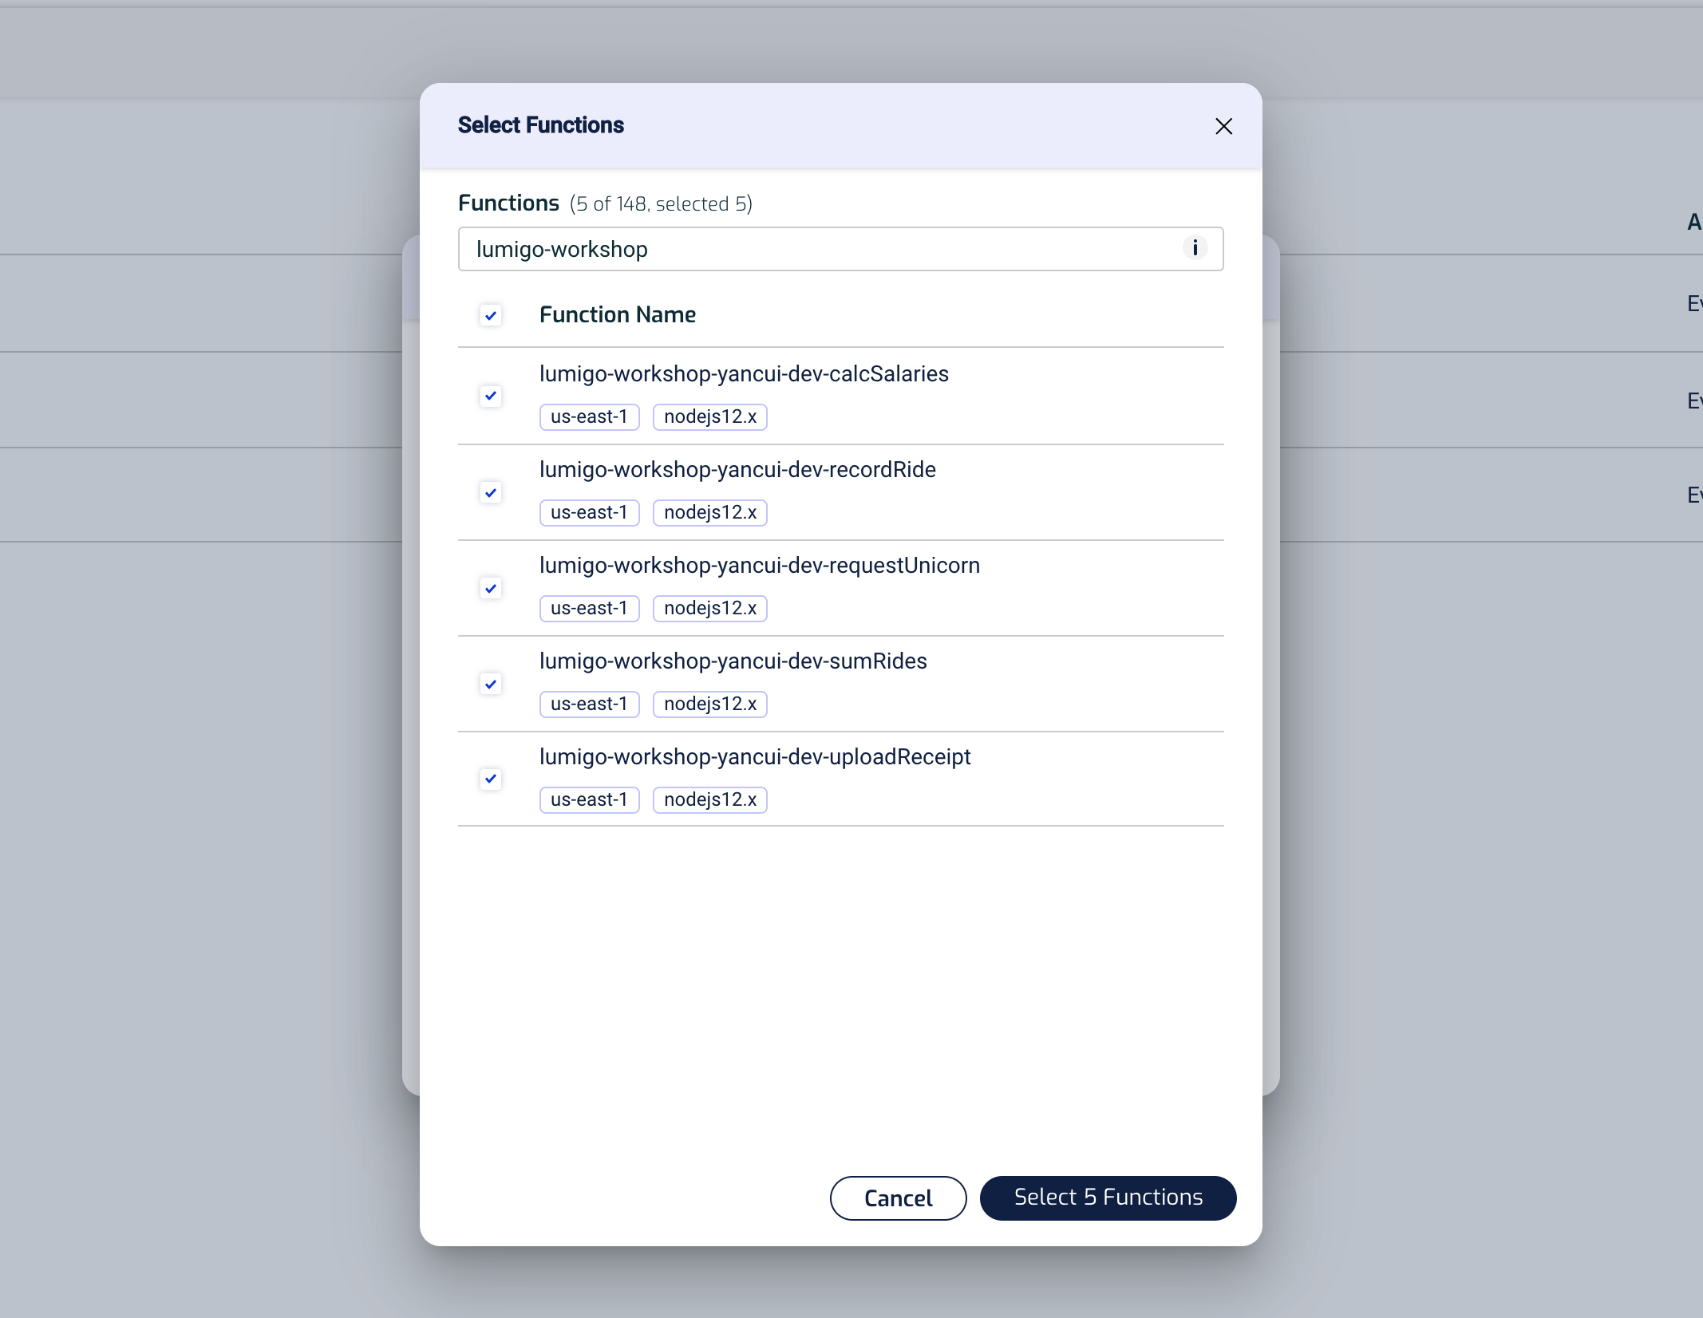Image resolution: width=1703 pixels, height=1318 pixels.
Task: Toggle the select-all Function Name checkbox
Action: (491, 315)
